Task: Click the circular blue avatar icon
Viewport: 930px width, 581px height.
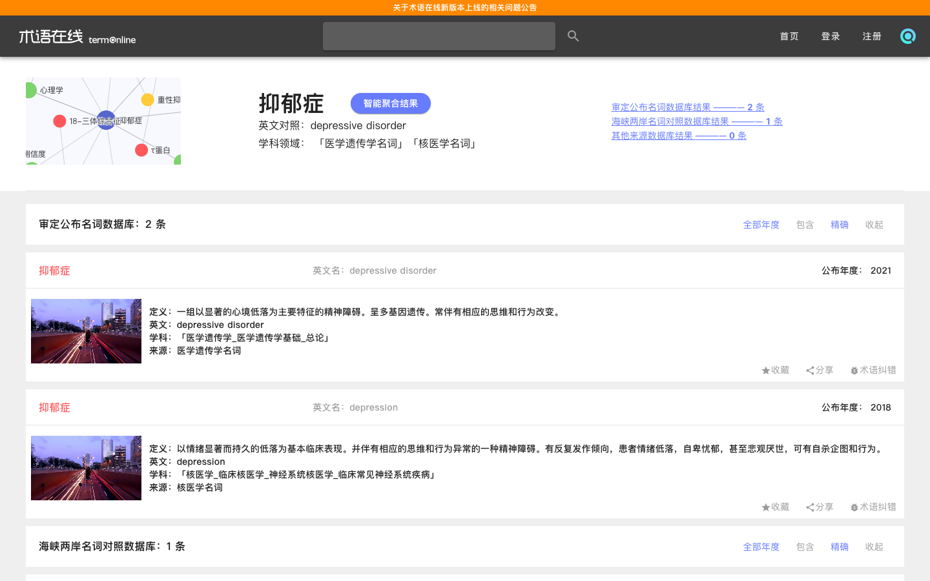Action: point(907,36)
